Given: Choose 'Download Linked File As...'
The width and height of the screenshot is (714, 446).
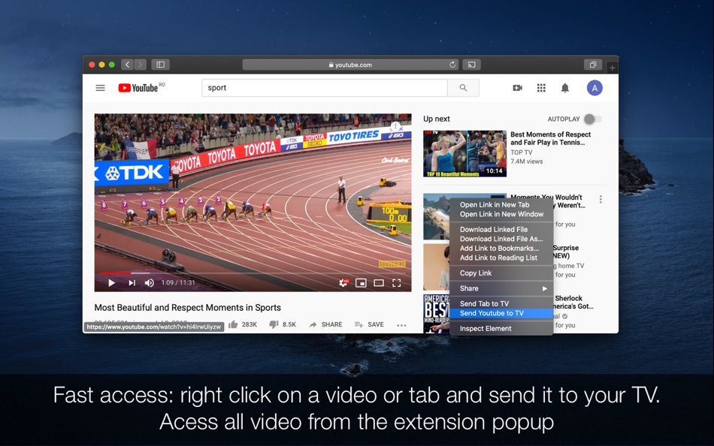Looking at the screenshot, I should [501, 239].
